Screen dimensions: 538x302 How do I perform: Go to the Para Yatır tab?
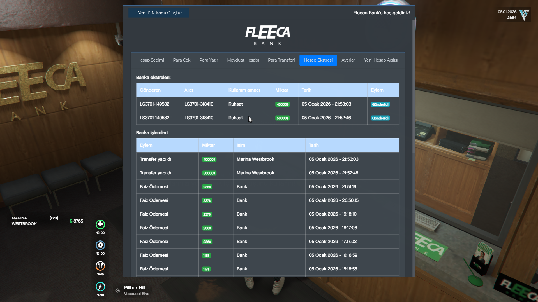point(209,60)
